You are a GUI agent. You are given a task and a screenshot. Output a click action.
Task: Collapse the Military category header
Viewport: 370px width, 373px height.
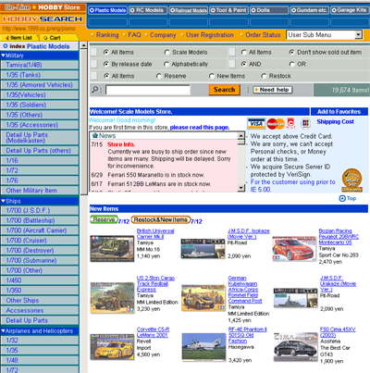(40, 56)
